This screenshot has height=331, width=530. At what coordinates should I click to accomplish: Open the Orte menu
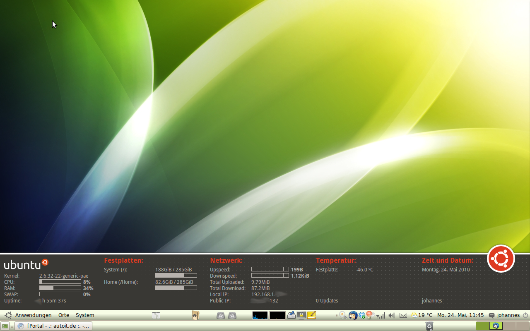(64, 315)
